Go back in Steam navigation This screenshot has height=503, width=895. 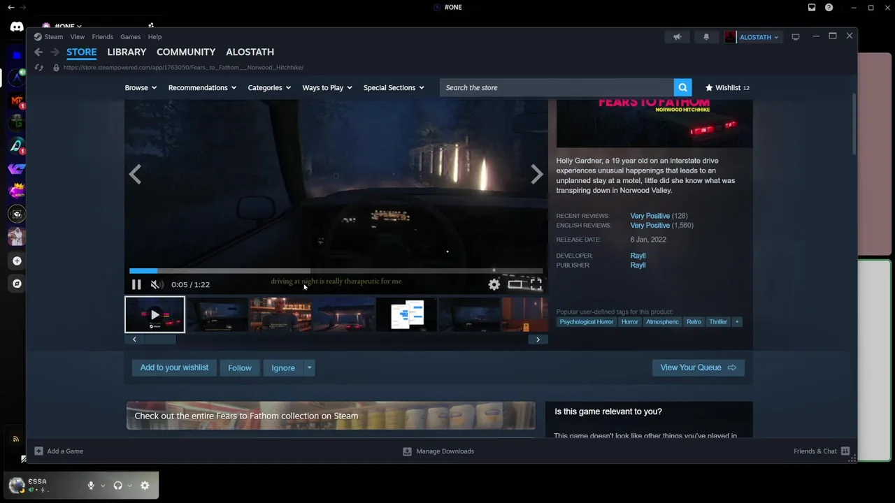tap(38, 52)
